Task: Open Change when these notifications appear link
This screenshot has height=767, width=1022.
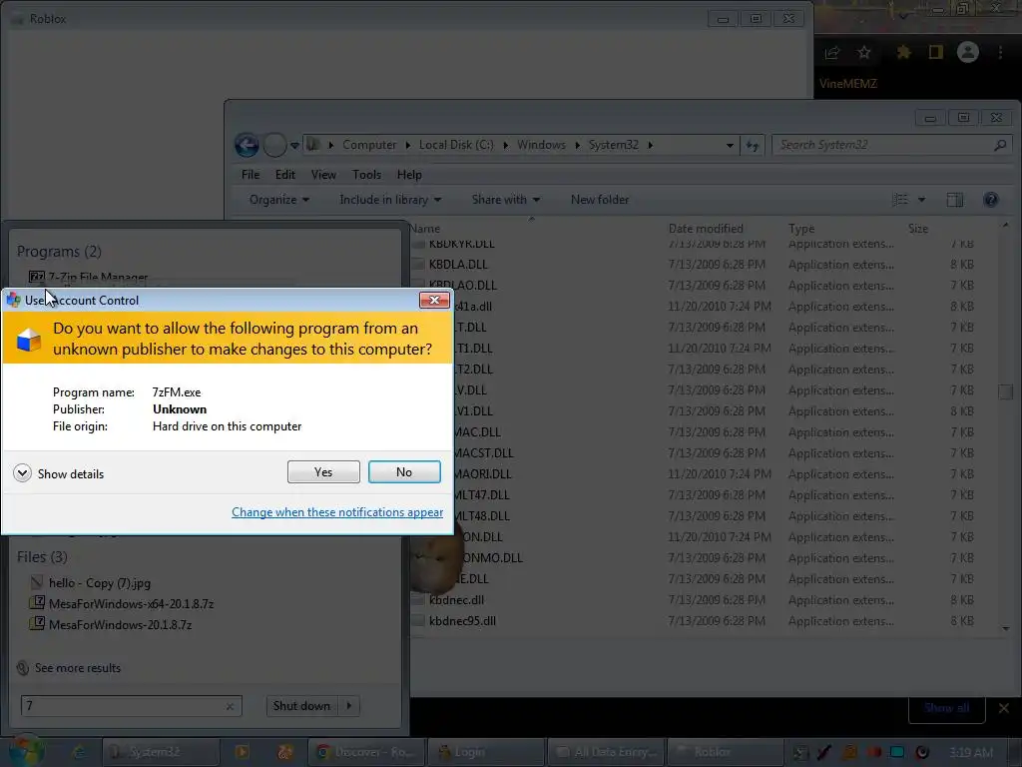Action: point(337,512)
